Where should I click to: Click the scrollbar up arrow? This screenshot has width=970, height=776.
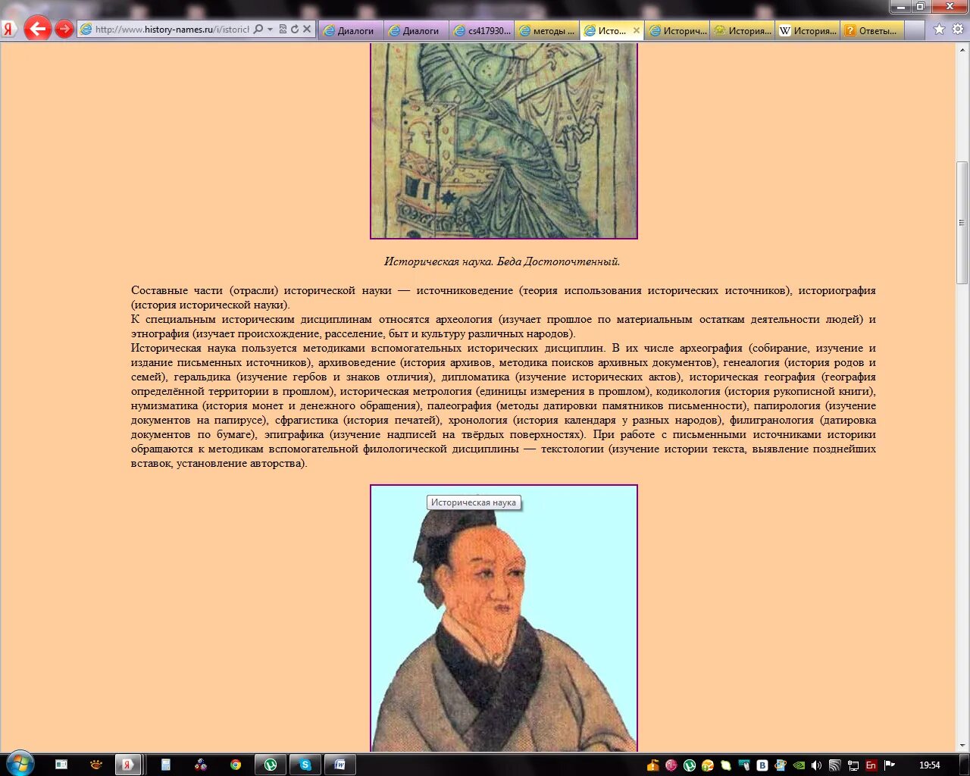(x=962, y=49)
